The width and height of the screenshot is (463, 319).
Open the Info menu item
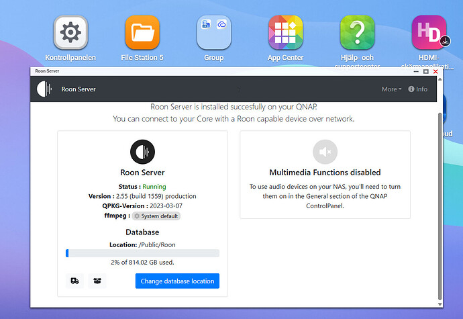click(x=417, y=89)
